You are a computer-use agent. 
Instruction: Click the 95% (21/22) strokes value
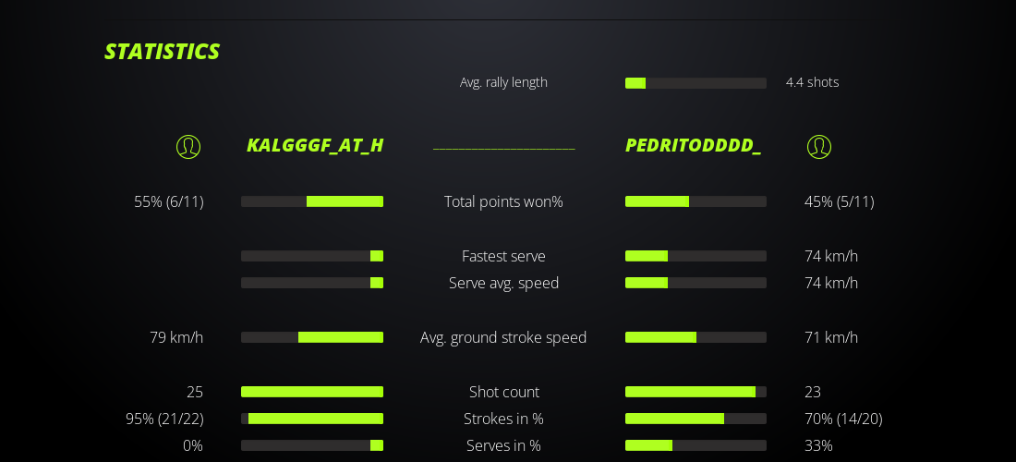[164, 419]
